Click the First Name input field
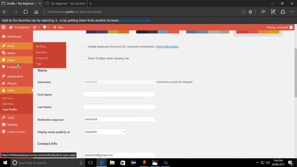The width and height of the screenshot is (297, 167). point(119,94)
